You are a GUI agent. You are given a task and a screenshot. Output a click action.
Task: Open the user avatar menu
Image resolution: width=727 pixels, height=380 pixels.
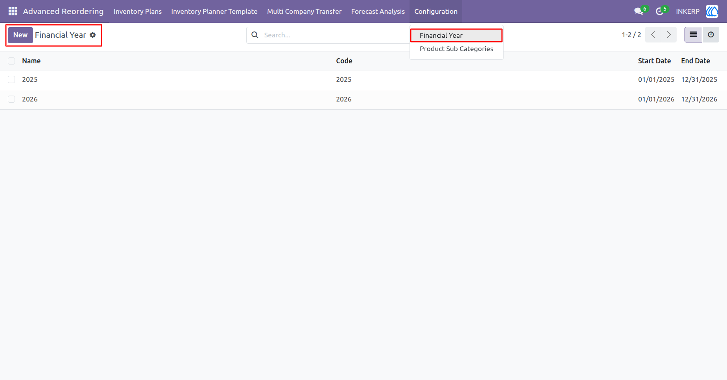coord(712,11)
